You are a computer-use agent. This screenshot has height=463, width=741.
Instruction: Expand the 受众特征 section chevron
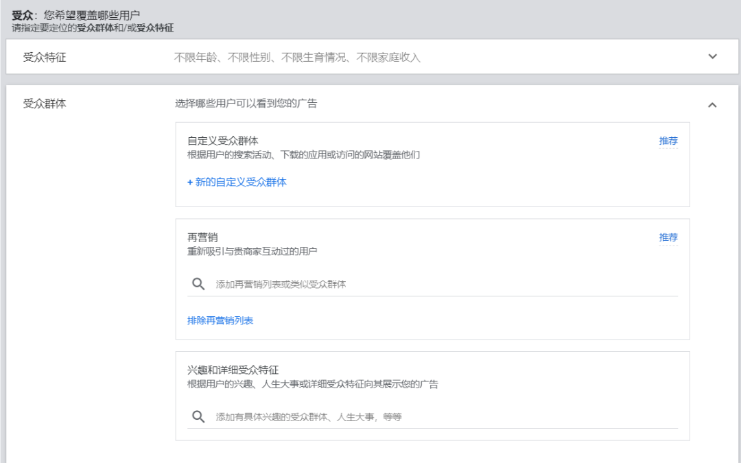(712, 57)
